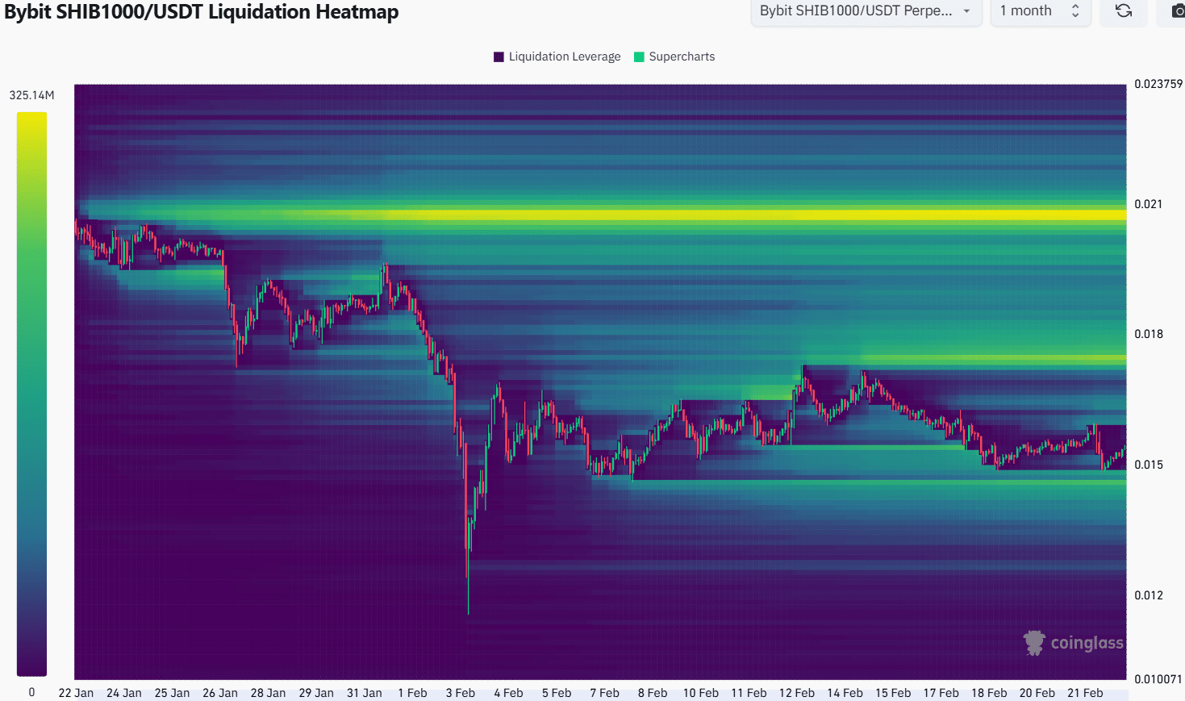Click the Bybit SHIB1000/USDT Liquidation Heatmap title

(x=202, y=12)
